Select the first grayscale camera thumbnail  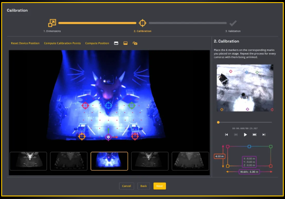(x=28, y=161)
